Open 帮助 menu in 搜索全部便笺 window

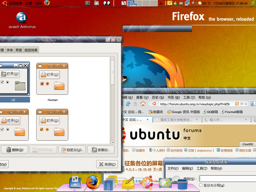216,168
